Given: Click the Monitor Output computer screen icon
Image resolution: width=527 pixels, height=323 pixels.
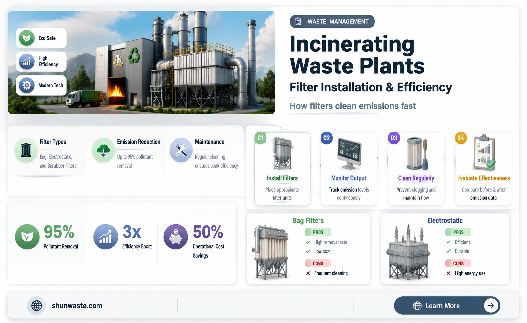Looking at the screenshot, I should pyautogui.click(x=349, y=153).
